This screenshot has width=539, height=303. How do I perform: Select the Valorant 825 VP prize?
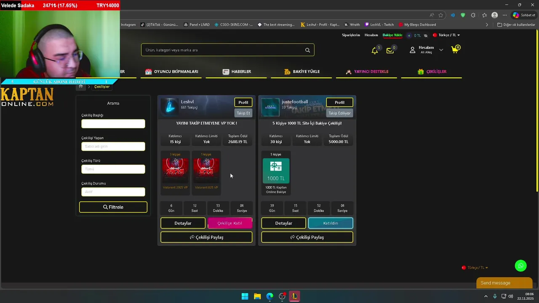[x=206, y=173]
